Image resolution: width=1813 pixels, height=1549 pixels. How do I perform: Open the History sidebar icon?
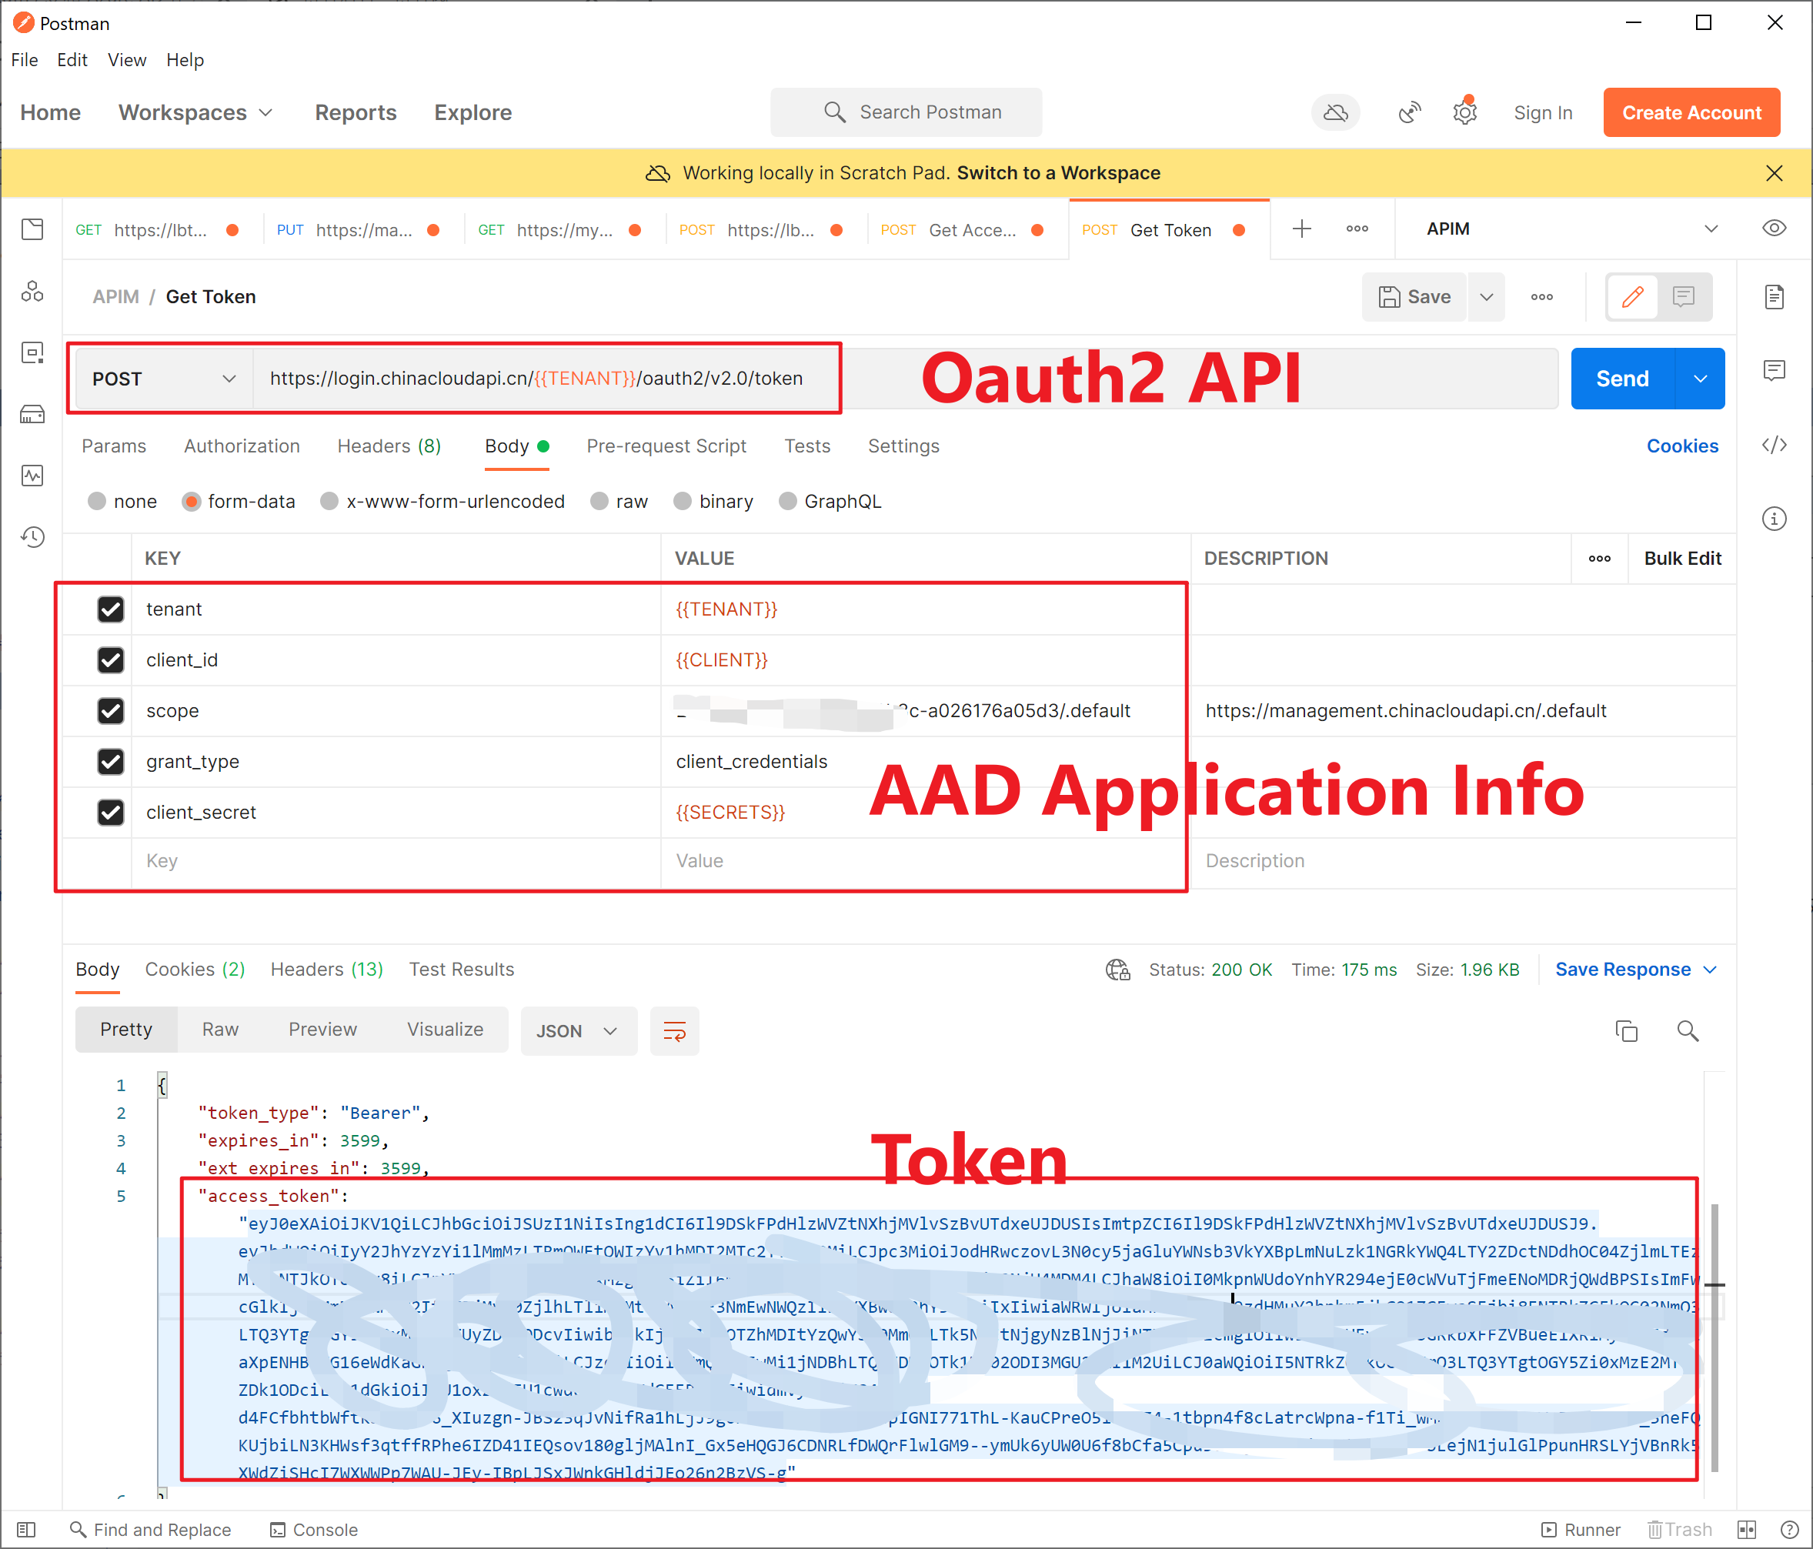pyautogui.click(x=32, y=536)
